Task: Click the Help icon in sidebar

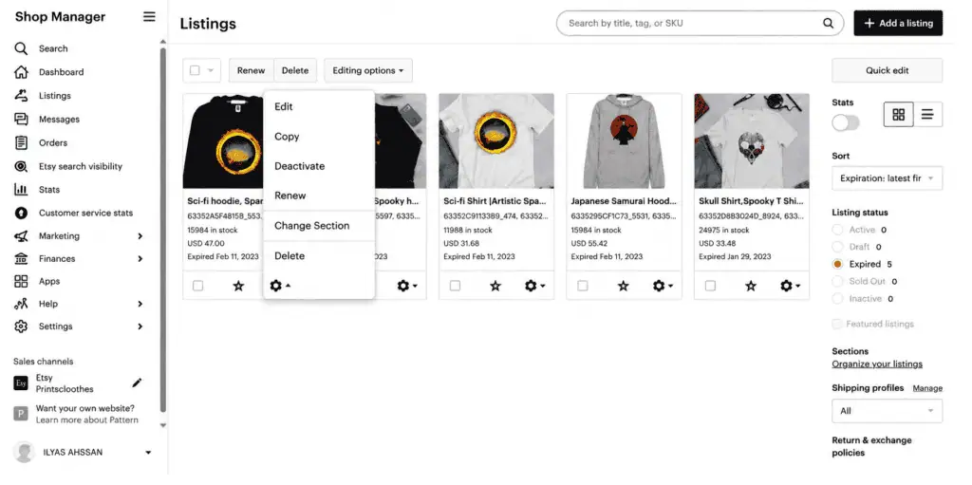Action: (21, 304)
